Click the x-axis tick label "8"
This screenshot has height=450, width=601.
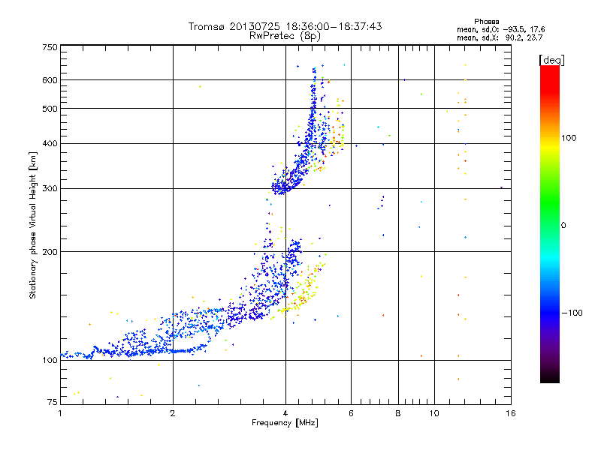[398, 413]
